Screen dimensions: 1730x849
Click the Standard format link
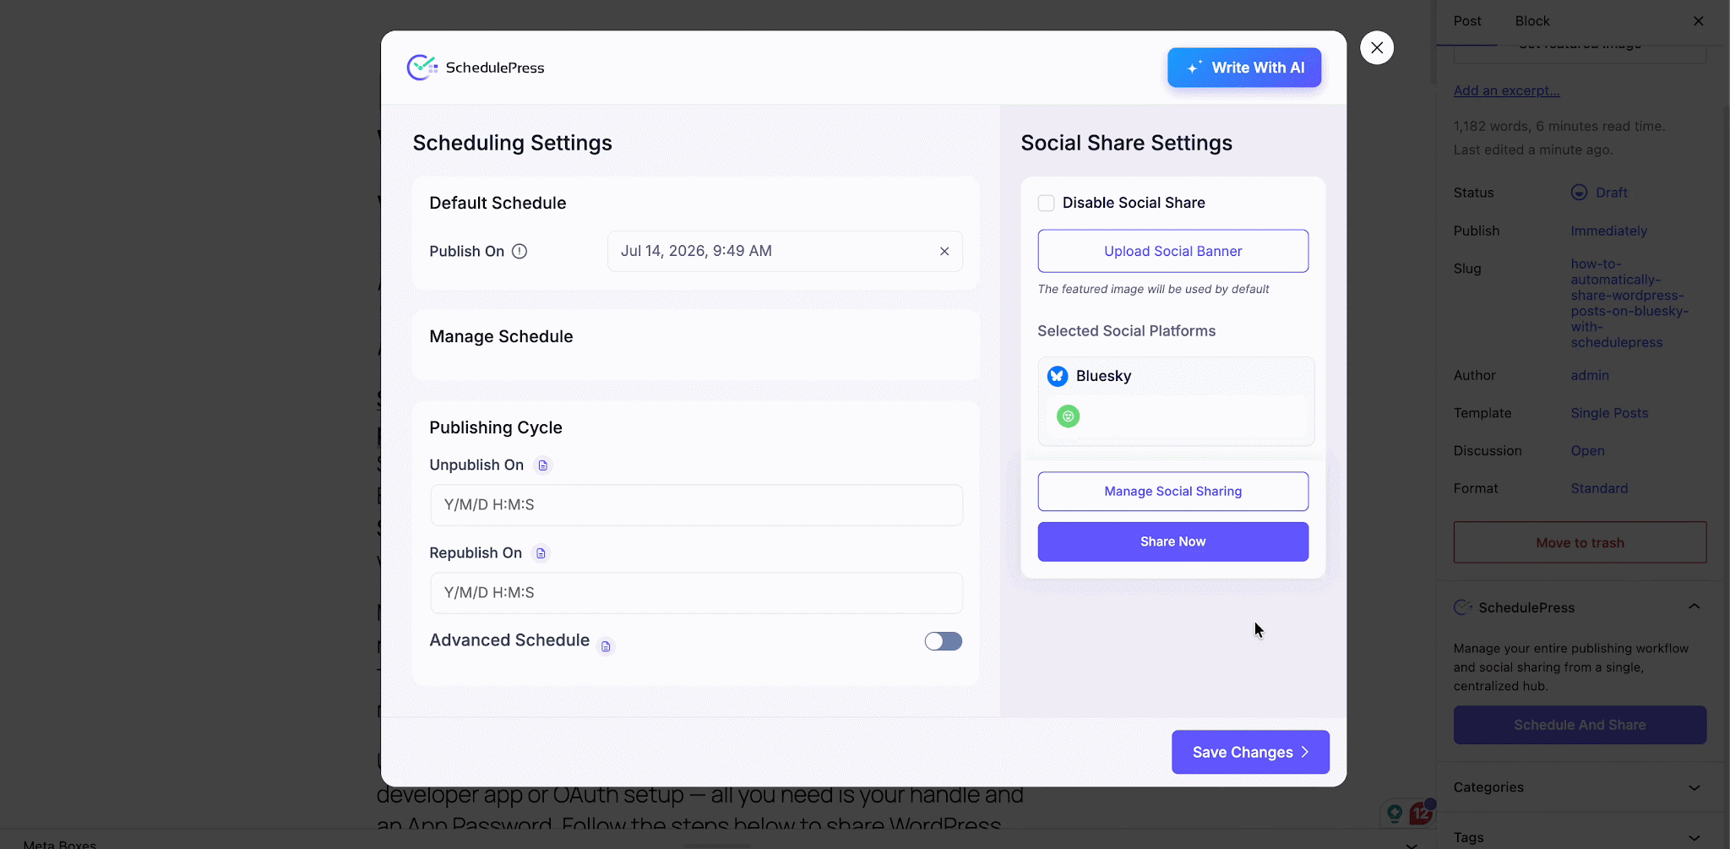(1599, 488)
